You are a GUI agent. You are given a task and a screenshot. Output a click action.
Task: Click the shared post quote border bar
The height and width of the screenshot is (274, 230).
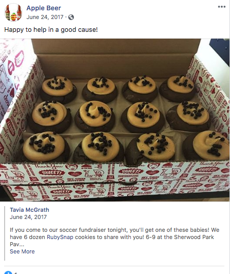tap(5, 233)
